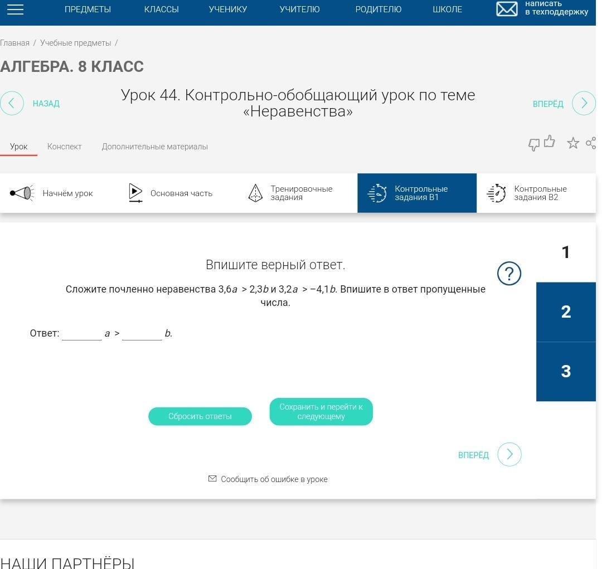This screenshot has width=602, height=569.
Task: Click the first answer field before a
Action: (82, 333)
